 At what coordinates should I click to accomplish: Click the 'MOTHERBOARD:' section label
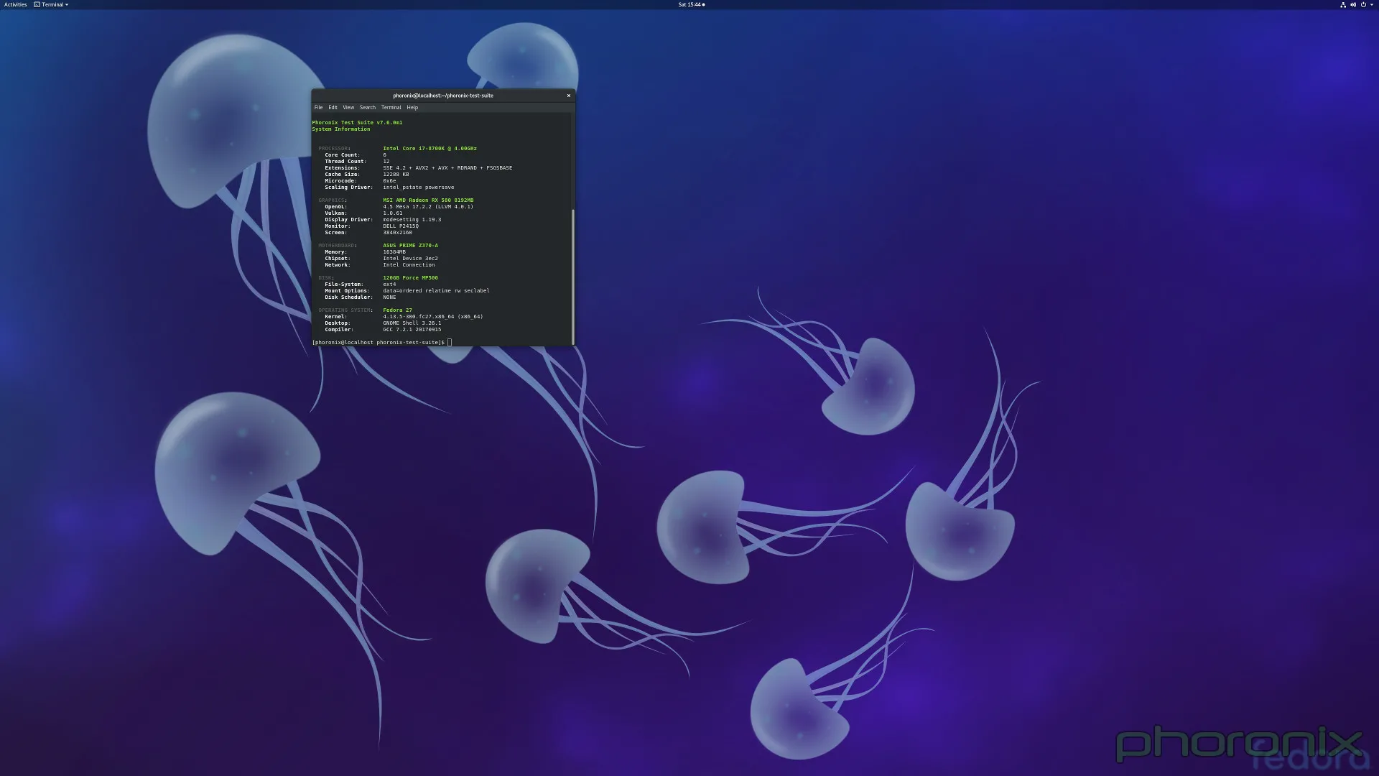point(338,246)
